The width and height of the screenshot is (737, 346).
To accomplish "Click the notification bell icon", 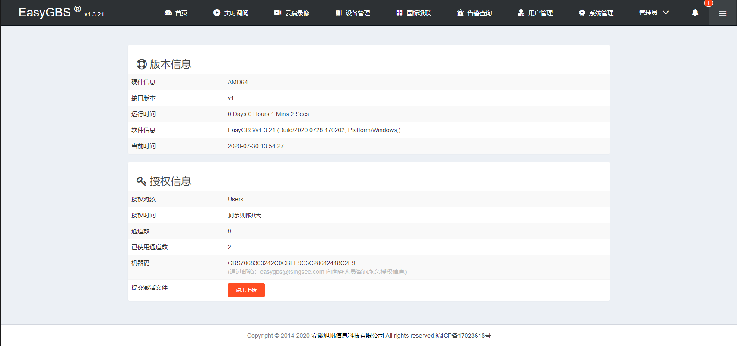I will [695, 13].
